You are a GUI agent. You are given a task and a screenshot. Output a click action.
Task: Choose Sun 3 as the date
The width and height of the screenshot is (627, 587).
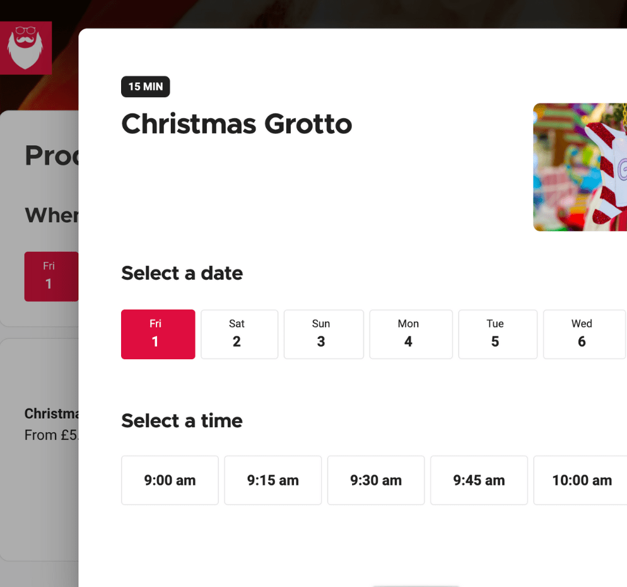[324, 334]
